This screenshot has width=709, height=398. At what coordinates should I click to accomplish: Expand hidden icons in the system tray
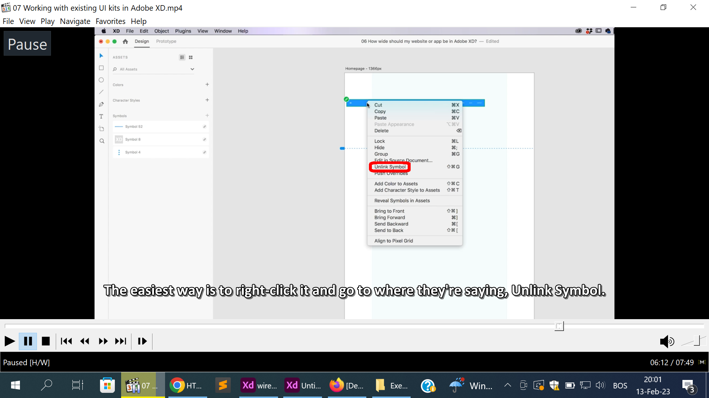(x=507, y=385)
